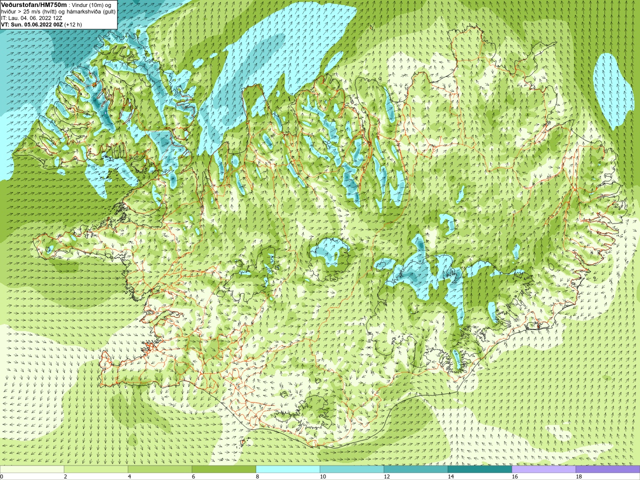The image size is (640, 480).
Task: Click the legend tick label "12"
Action: (386, 476)
